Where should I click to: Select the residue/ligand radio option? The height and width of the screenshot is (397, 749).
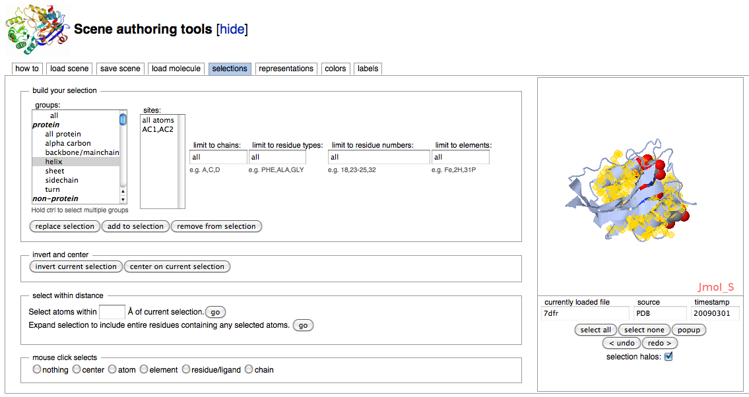coord(187,369)
